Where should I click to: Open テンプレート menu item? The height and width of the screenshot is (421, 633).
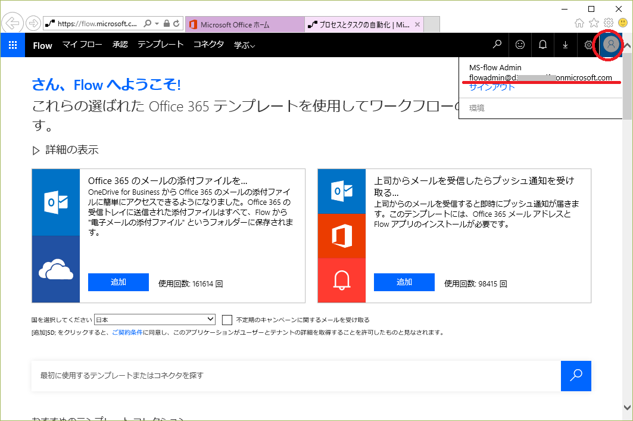point(160,45)
